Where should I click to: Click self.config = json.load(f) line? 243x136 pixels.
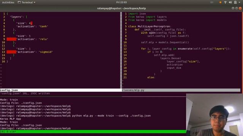point(168,36)
